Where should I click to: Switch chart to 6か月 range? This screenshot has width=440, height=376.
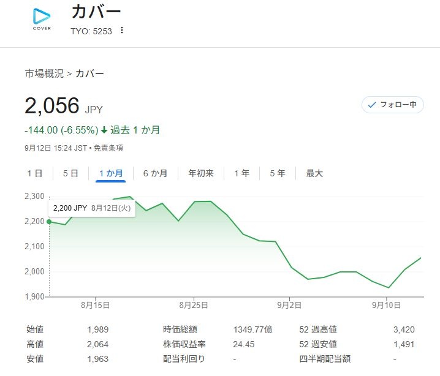click(155, 173)
